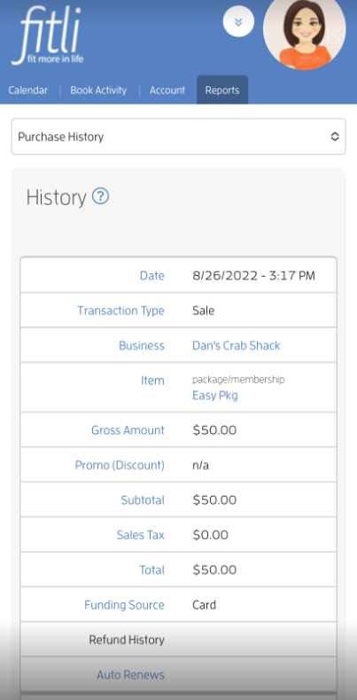357x700 pixels.
Task: Click the Funding Source label
Action: pyautogui.click(x=124, y=605)
